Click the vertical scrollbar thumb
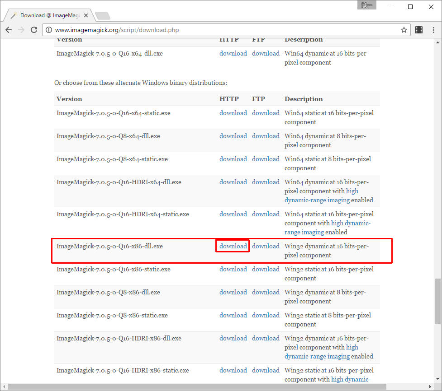Viewport: 442px width, 391px height. pos(437,301)
